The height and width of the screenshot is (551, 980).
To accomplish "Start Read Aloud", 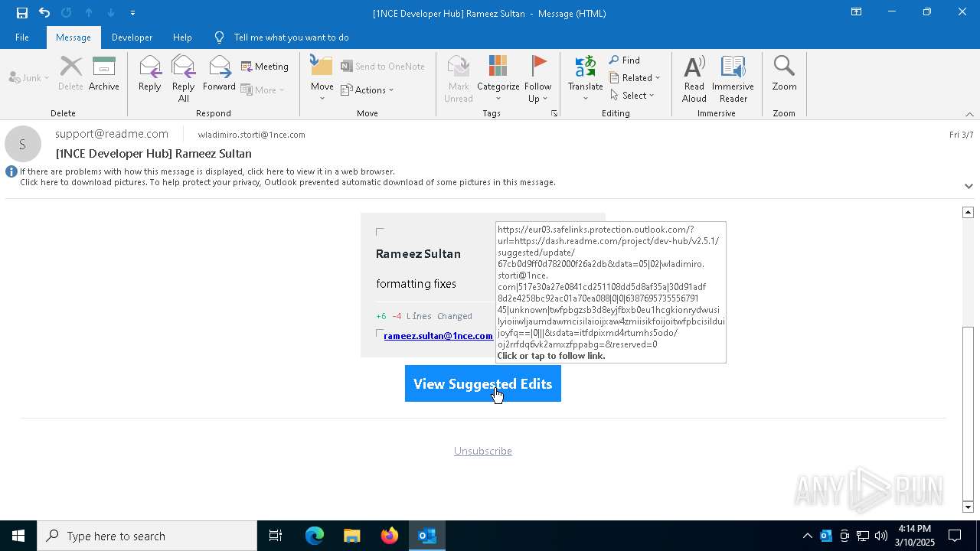I will [694, 78].
